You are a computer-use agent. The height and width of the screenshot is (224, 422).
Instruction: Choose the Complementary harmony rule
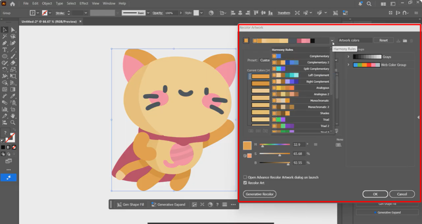(300, 56)
